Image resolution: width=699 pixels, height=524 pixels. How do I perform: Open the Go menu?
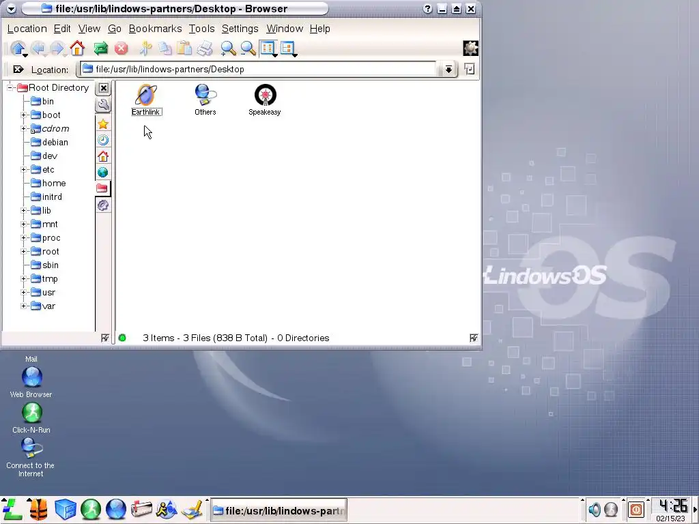pyautogui.click(x=115, y=29)
